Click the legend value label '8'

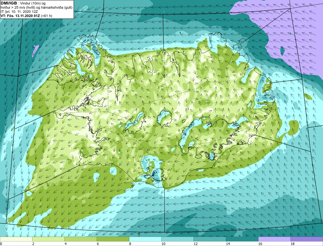click(x=130, y=244)
